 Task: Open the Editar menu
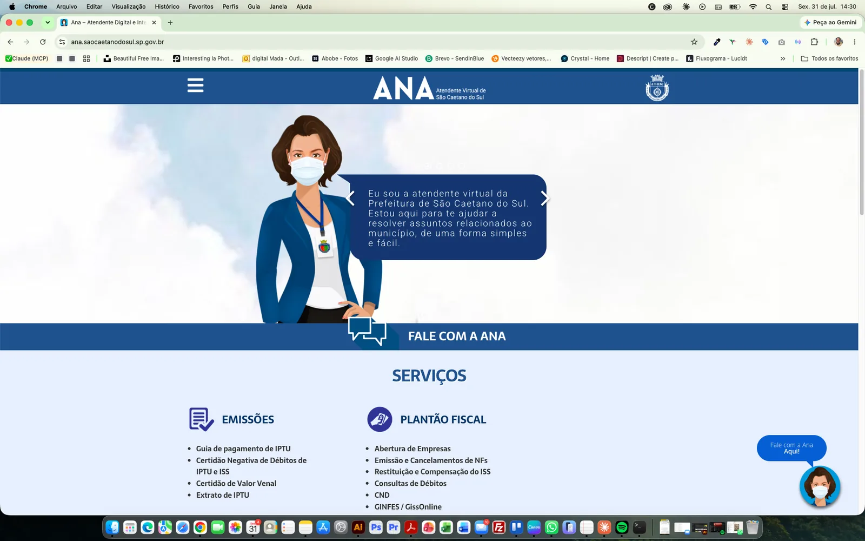94,6
